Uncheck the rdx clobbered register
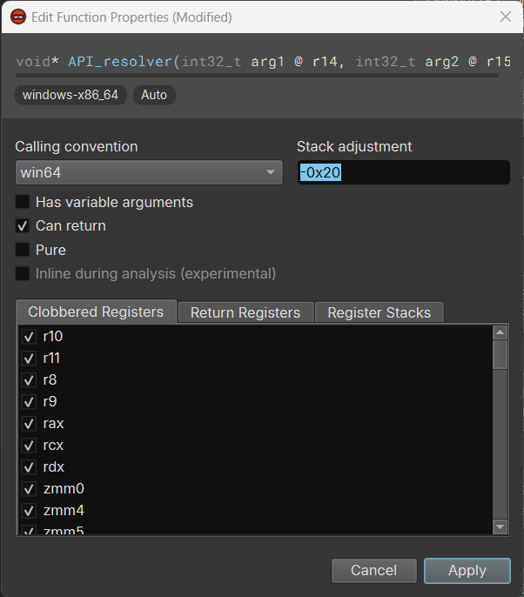 (29, 467)
